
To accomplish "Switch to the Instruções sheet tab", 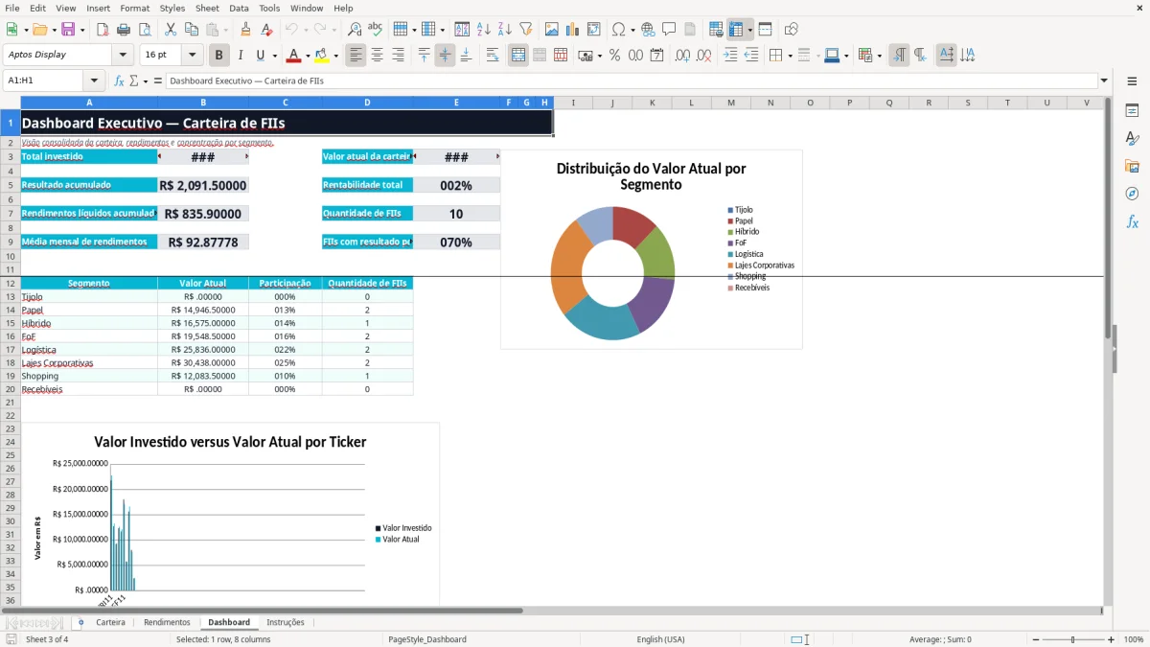I will click(286, 622).
